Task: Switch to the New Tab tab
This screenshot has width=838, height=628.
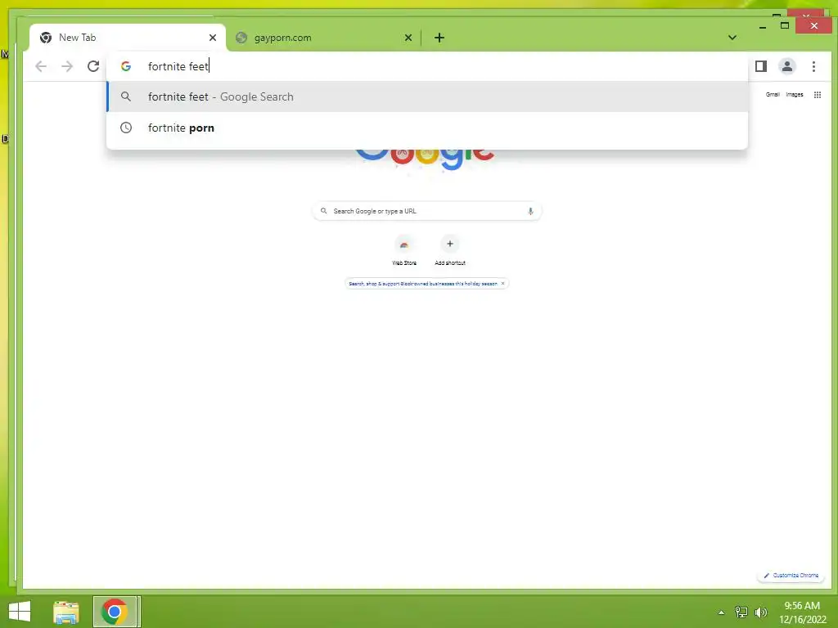Action: [128, 38]
